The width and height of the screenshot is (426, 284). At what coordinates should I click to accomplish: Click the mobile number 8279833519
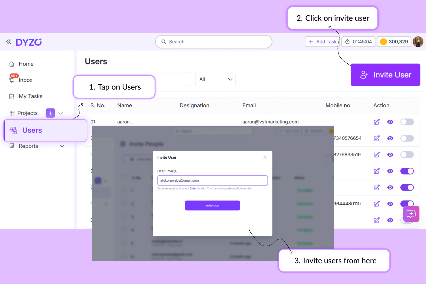347,155
